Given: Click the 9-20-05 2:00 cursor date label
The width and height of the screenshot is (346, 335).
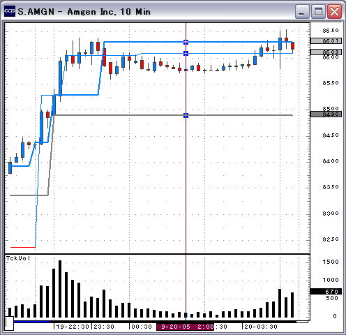Looking at the screenshot, I should coord(186,327).
